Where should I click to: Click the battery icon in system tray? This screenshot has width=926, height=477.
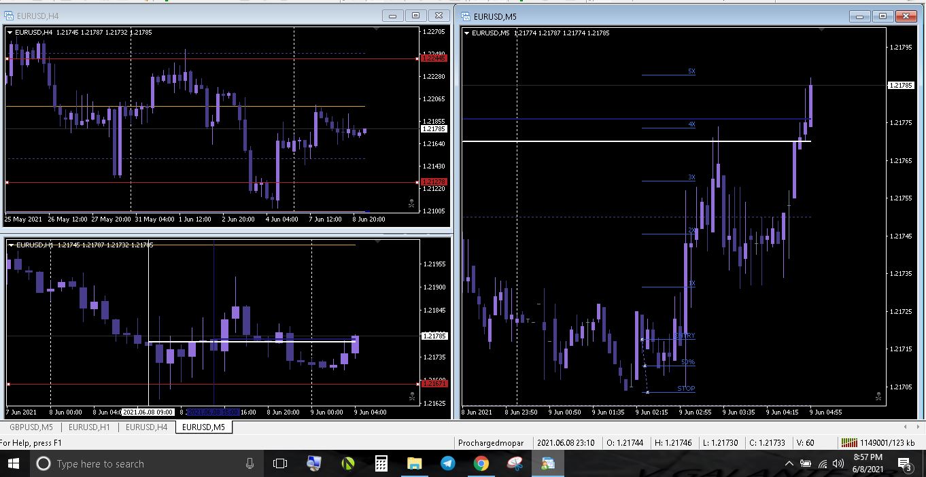(x=806, y=464)
